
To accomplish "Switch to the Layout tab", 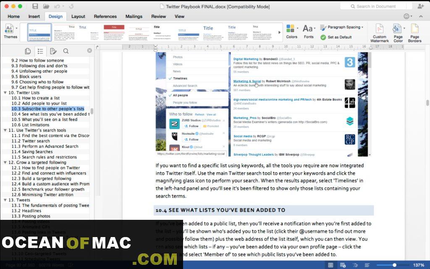I will 78,16.
